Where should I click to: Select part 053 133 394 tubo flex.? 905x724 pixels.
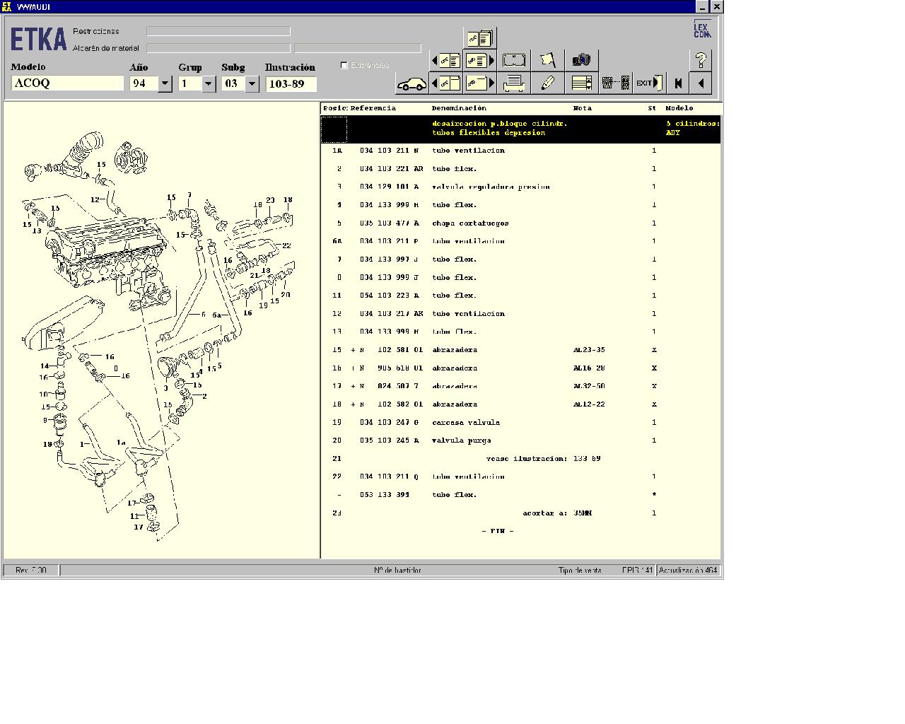pos(521,495)
